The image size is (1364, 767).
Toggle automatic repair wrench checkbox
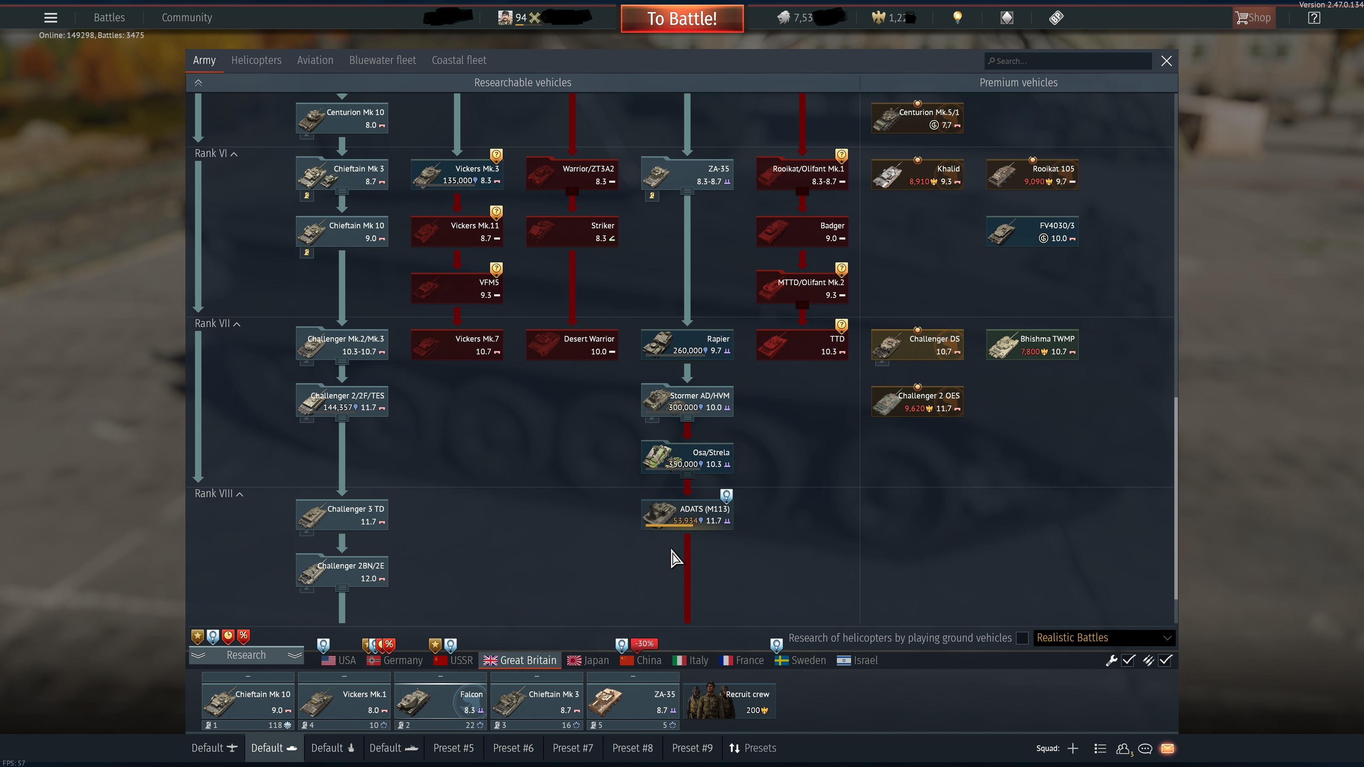click(x=1128, y=660)
